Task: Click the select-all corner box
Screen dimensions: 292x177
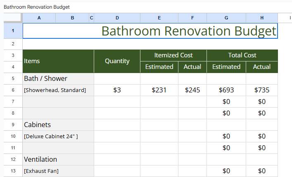Action: (x=13, y=18)
